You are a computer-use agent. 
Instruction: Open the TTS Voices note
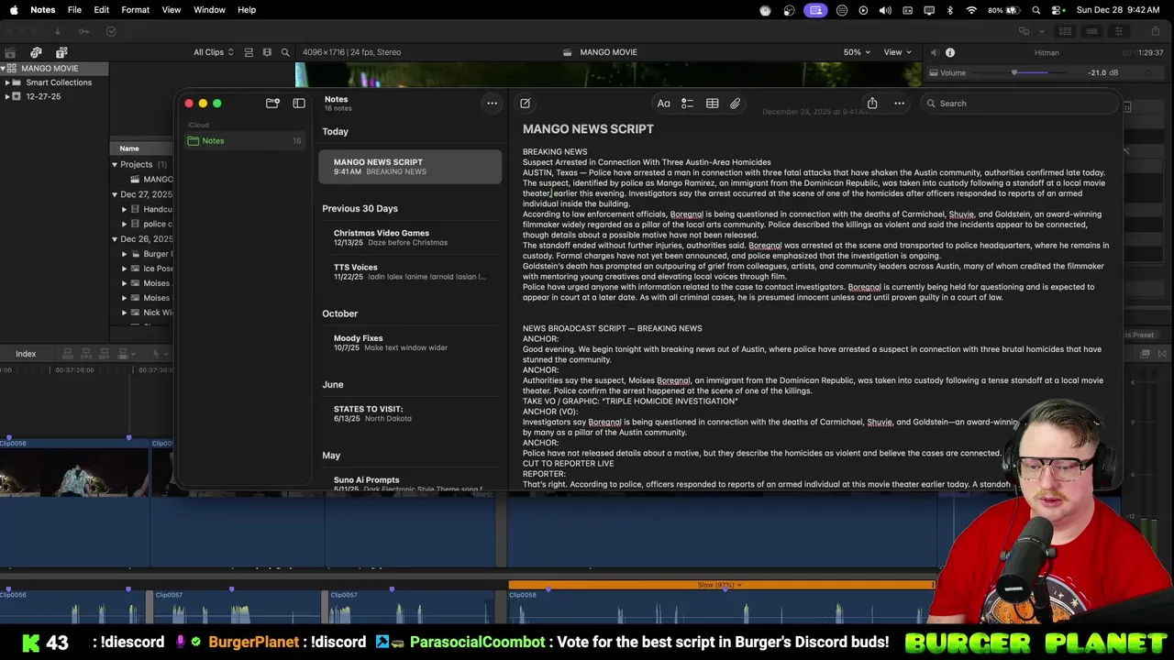(x=410, y=271)
